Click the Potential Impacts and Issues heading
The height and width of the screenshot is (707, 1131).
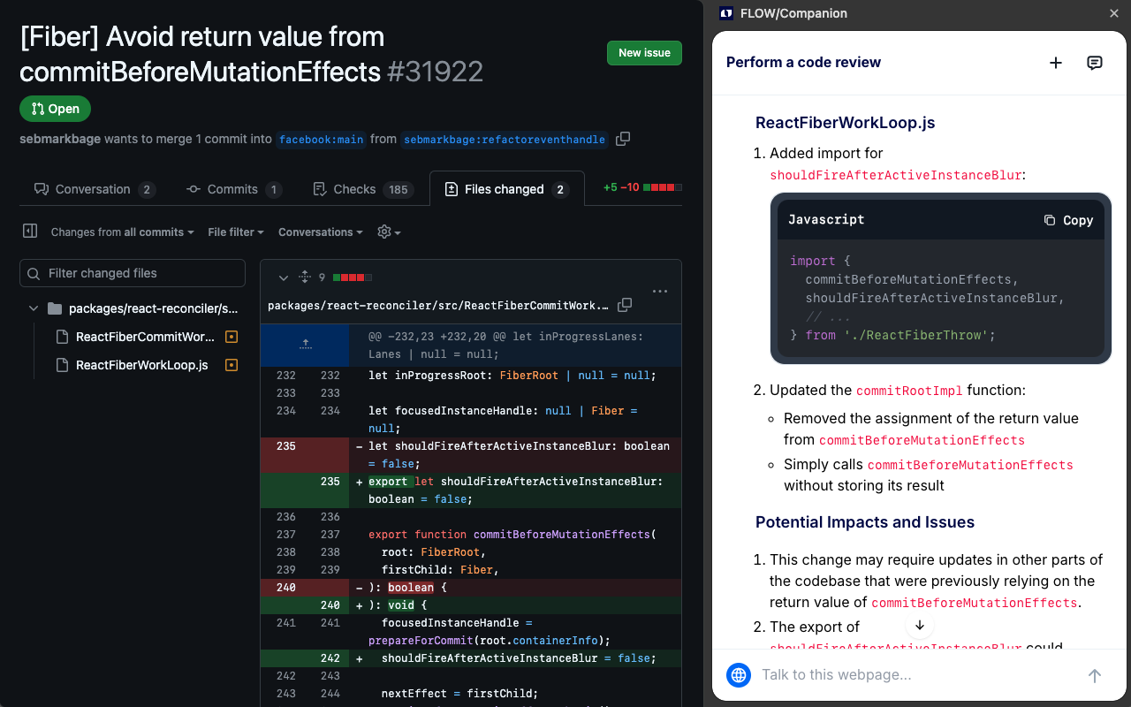865,522
